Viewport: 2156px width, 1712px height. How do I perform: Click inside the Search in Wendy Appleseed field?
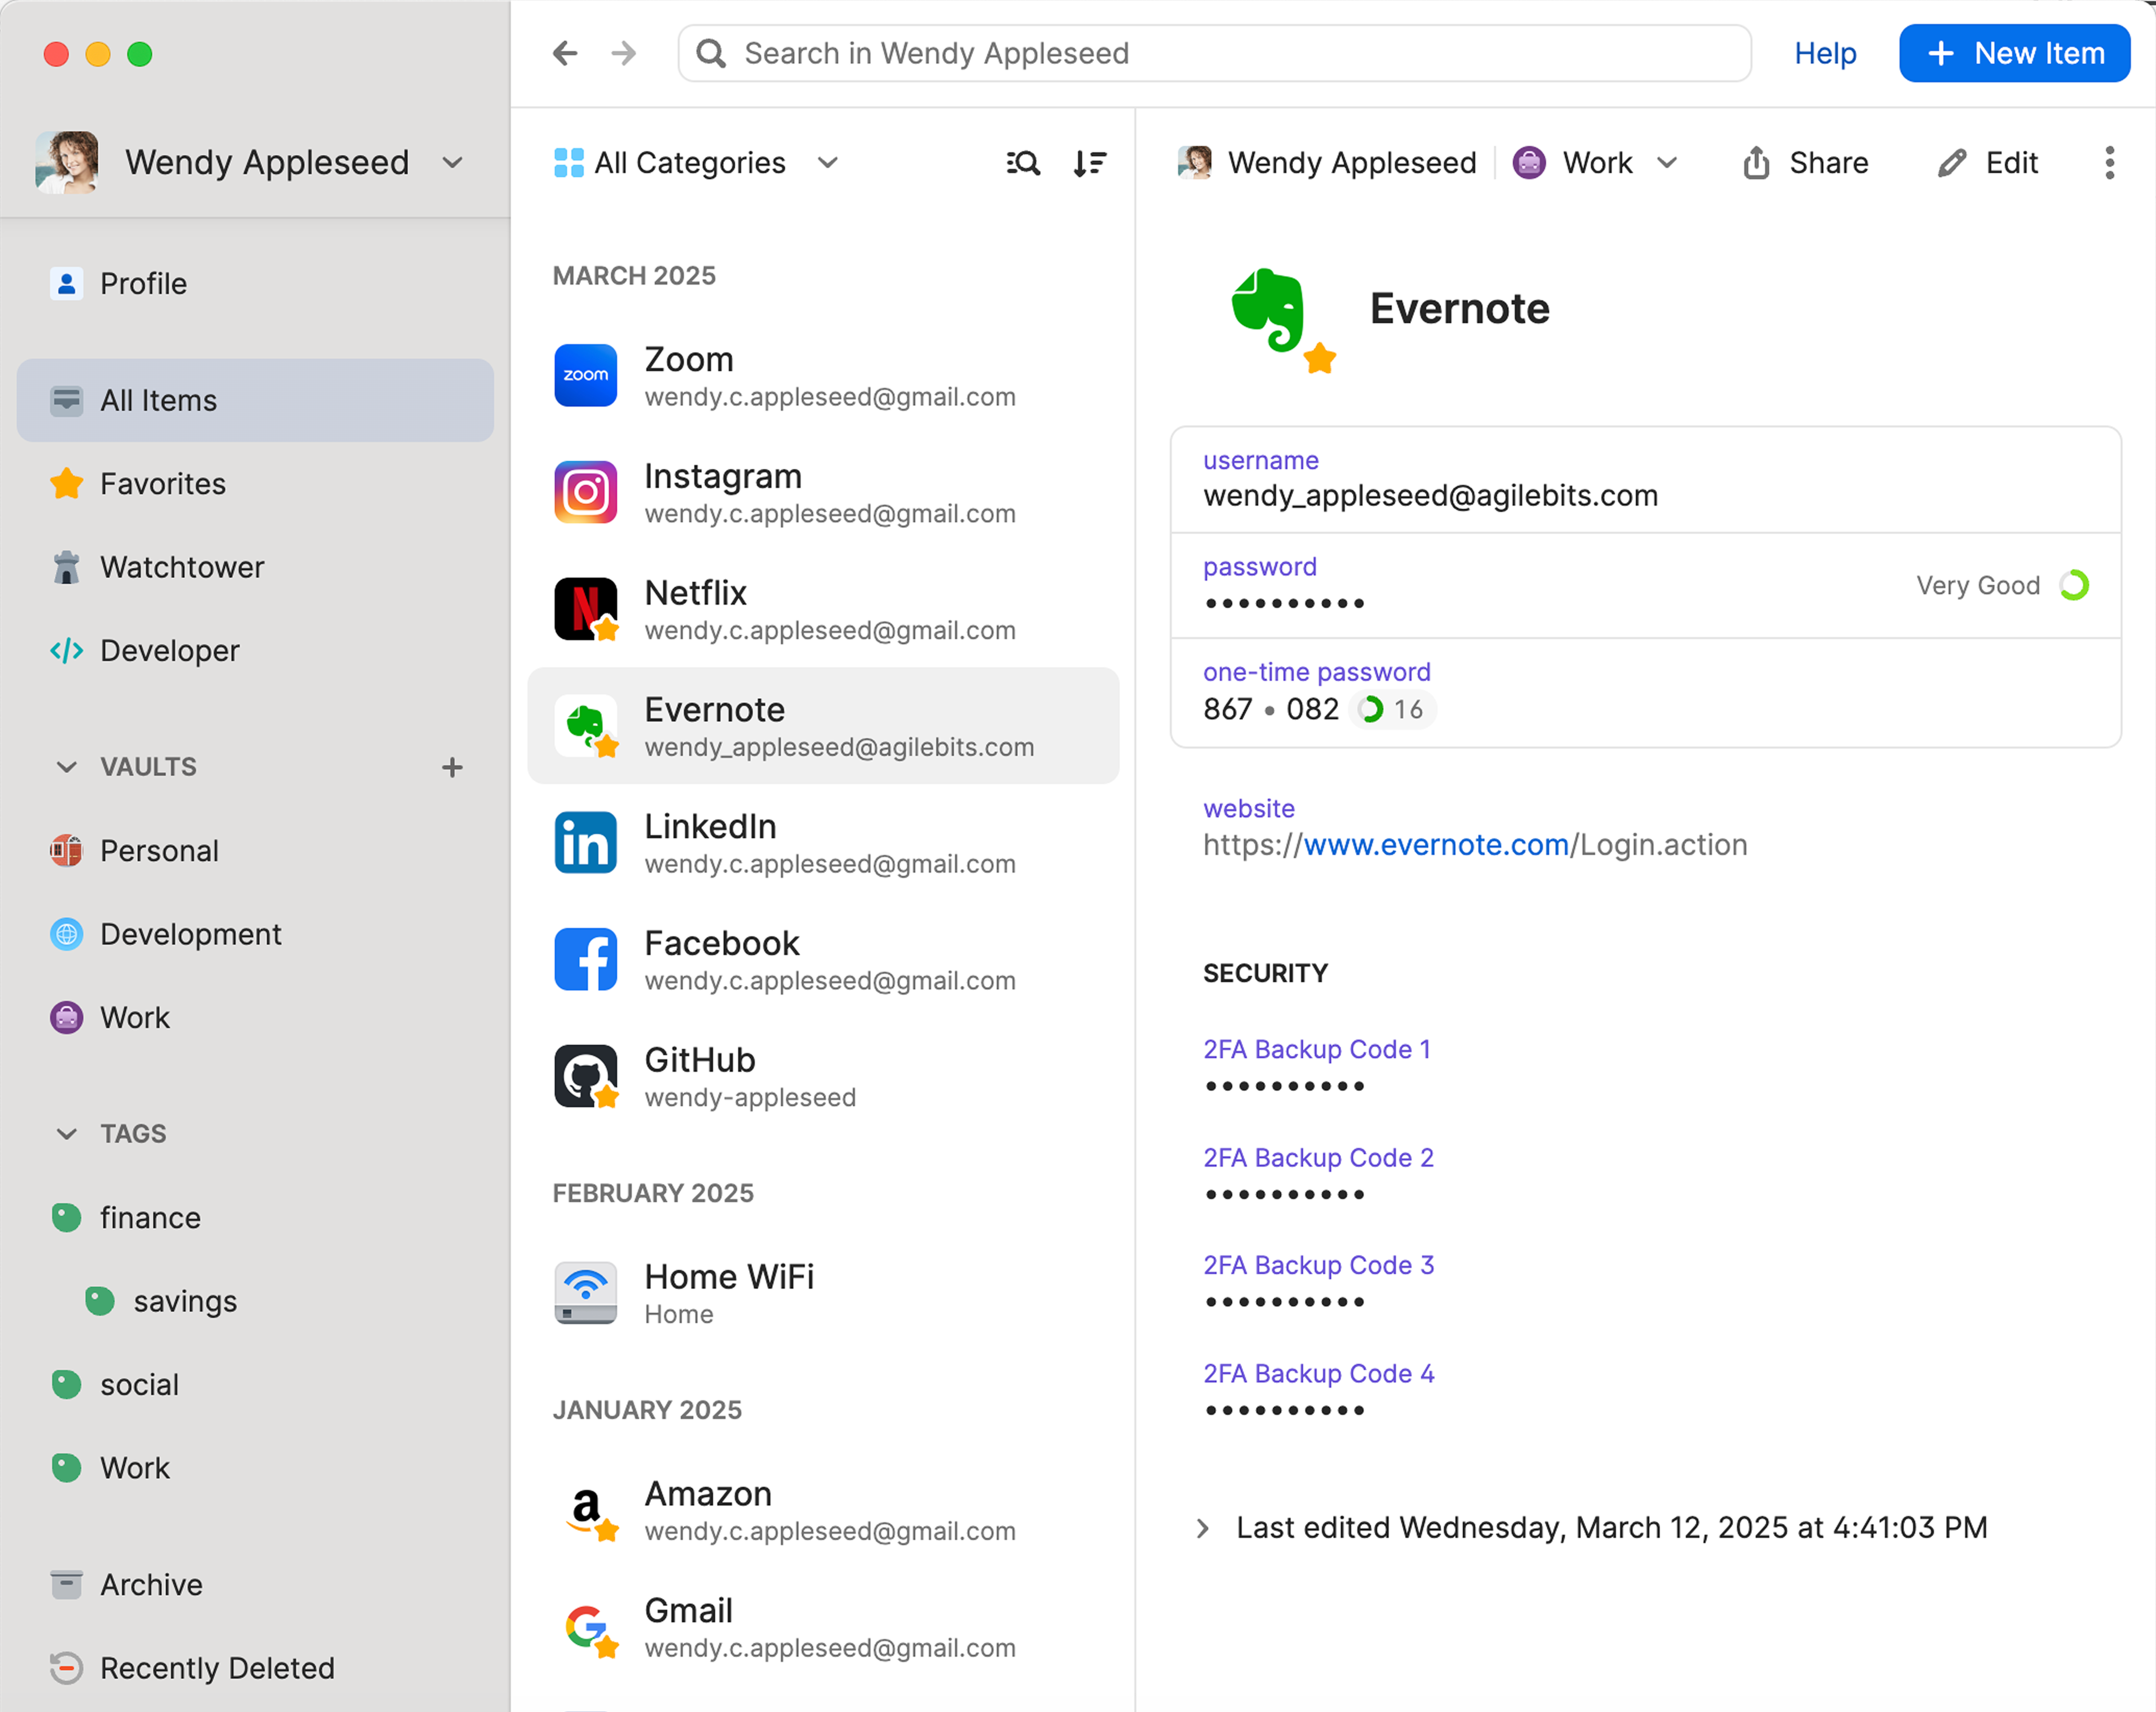click(x=1100, y=53)
